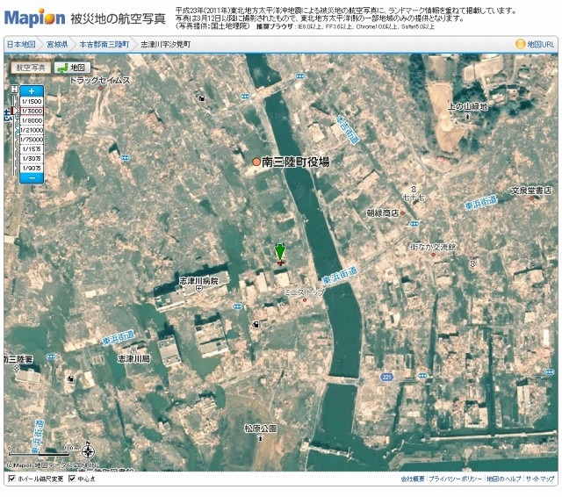Image resolution: width=562 pixels, height=497 pixels.
Task: Click the zoom out minus button
Action: click(32, 177)
